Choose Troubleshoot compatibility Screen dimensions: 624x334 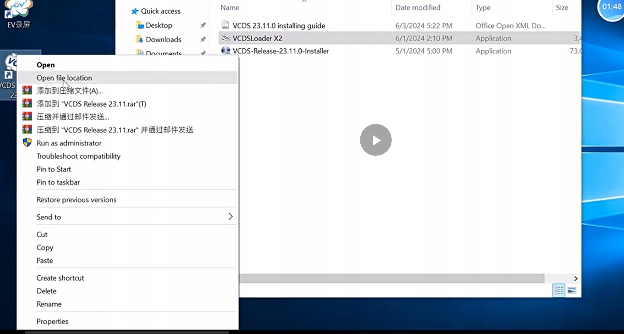point(78,156)
